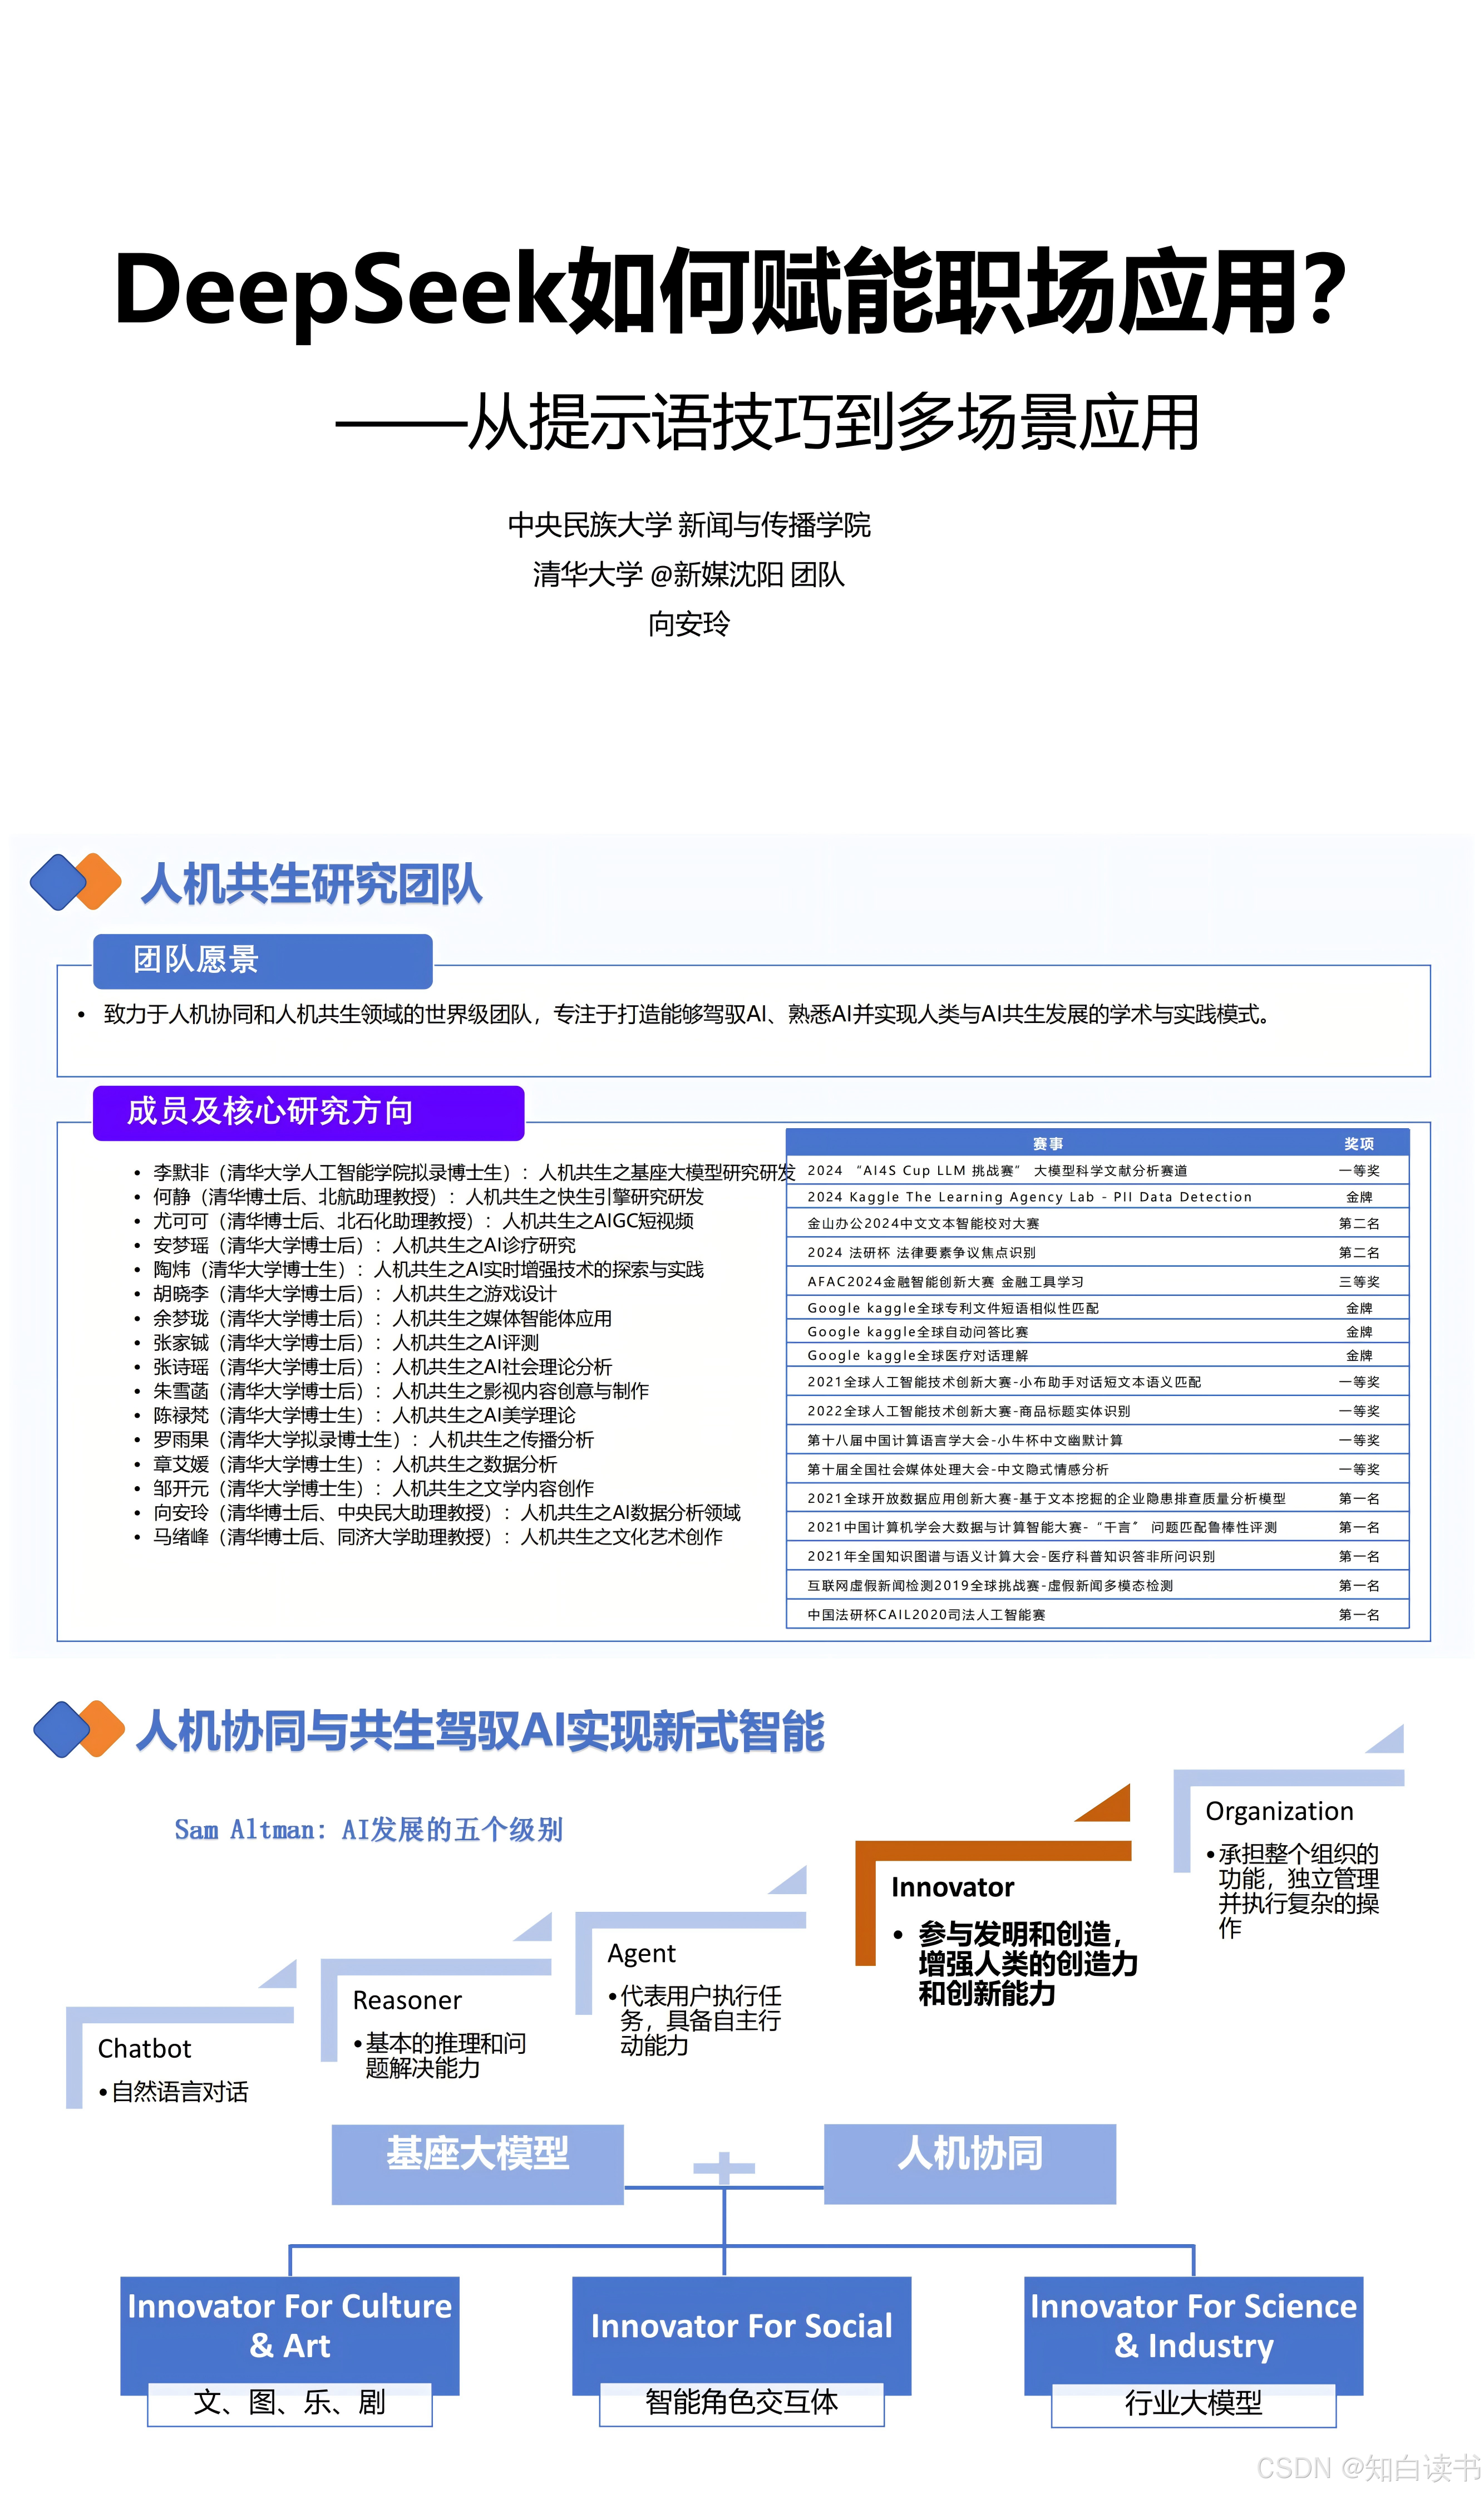Click the 赛事 column header in the table
The height and width of the screenshot is (2493, 1484).
(x=1047, y=1143)
